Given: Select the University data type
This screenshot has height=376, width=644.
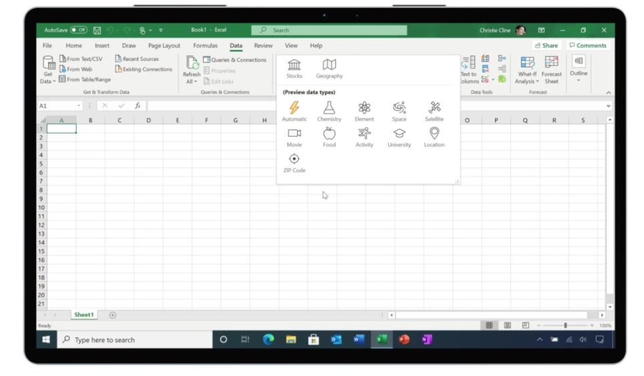Looking at the screenshot, I should (399, 136).
